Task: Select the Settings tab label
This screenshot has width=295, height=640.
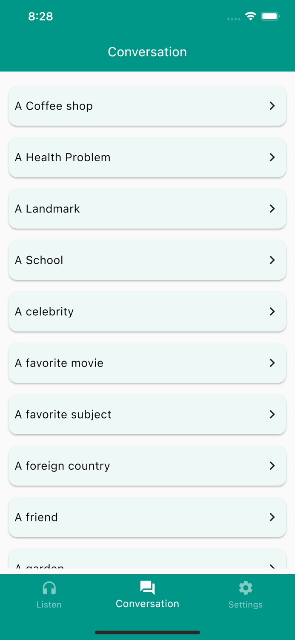Action: point(246,605)
